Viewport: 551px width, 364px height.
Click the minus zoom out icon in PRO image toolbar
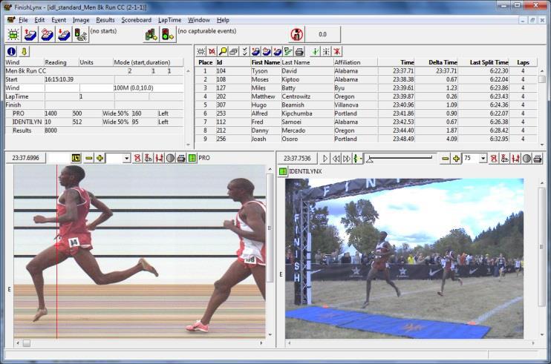point(89,158)
